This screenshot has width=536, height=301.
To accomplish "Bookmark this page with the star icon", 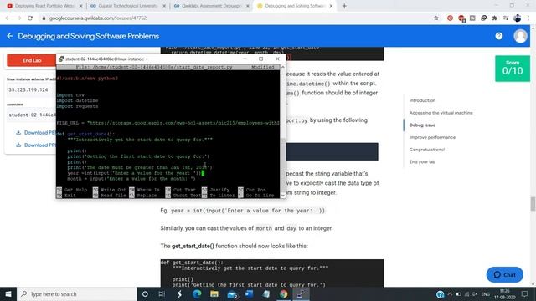I will pos(436,18).
